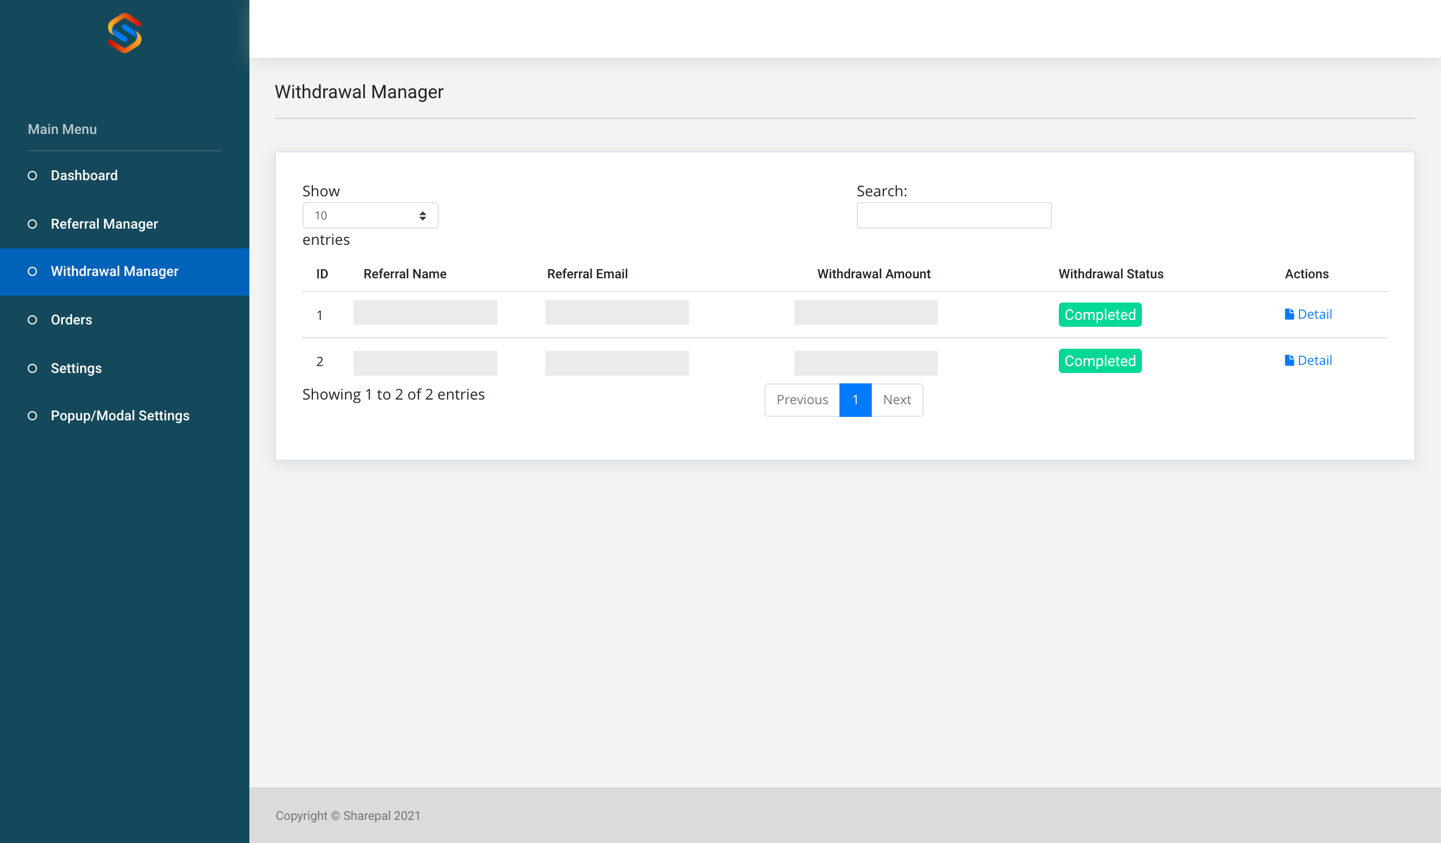Click the circle bullet beside Referral Manager
The image size is (1441, 843).
pos(32,224)
